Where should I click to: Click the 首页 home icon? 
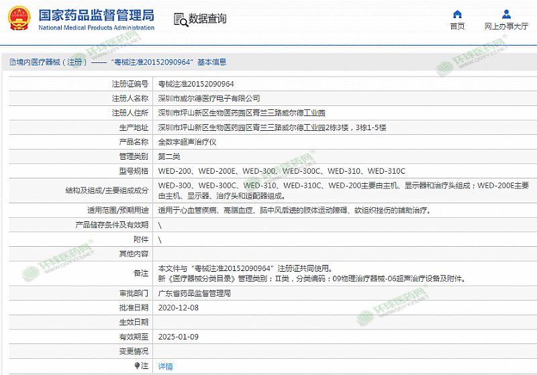[x=457, y=14]
